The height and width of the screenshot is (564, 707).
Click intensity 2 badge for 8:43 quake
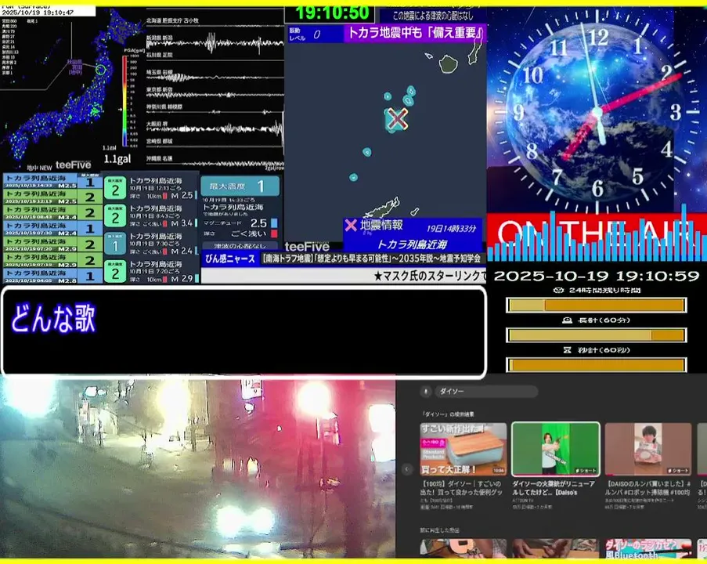click(x=115, y=216)
